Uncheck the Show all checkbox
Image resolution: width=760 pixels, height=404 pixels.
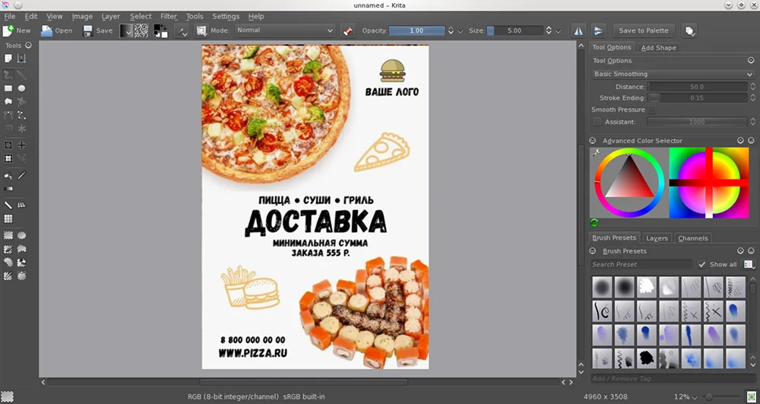tap(702, 265)
